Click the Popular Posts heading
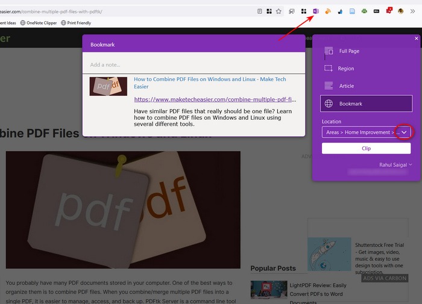422x304 pixels. [273, 268]
